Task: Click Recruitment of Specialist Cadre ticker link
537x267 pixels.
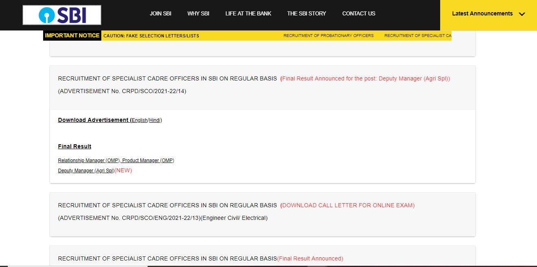Action: click(417, 36)
